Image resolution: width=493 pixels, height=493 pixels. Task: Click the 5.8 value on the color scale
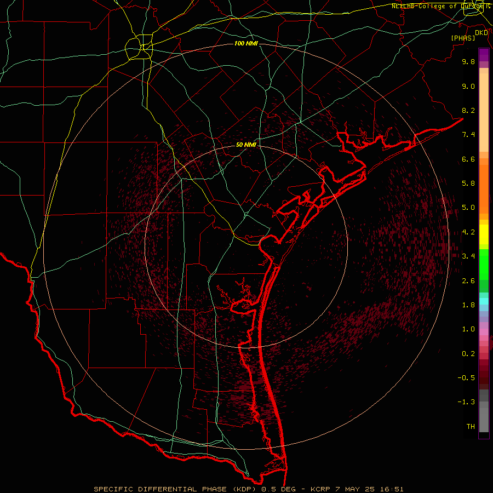click(468, 184)
